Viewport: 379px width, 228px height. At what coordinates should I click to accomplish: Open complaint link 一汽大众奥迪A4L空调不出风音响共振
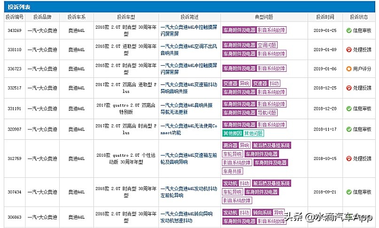pyautogui.click(x=189, y=50)
